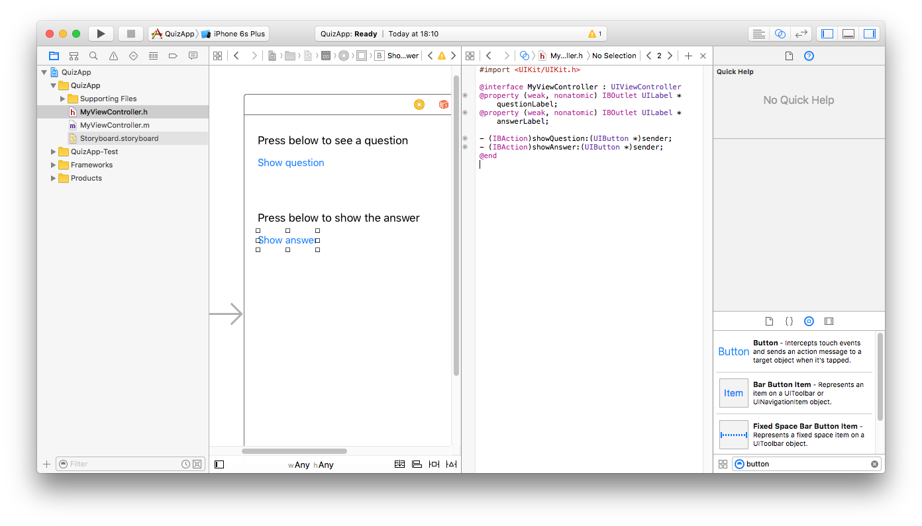The image size is (922, 526).
Task: Open the File Template library
Action: (769, 322)
